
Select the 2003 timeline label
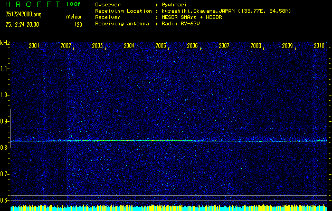tap(97, 46)
